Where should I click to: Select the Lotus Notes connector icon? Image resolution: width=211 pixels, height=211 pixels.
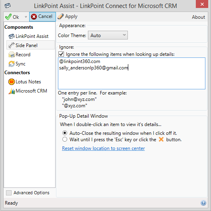(x=12, y=82)
